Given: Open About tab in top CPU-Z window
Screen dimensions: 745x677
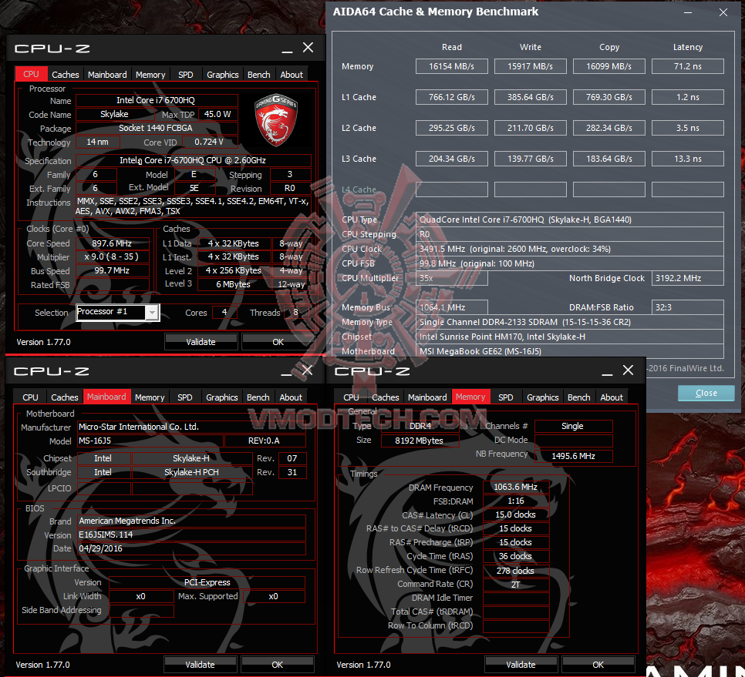Looking at the screenshot, I should [x=292, y=75].
